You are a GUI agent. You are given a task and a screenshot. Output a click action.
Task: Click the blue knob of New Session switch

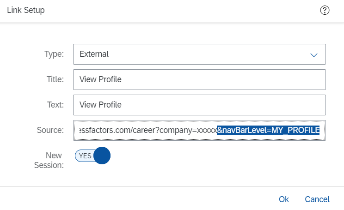(x=102, y=156)
